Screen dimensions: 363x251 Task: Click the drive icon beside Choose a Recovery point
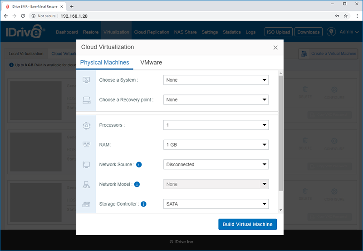86,100
